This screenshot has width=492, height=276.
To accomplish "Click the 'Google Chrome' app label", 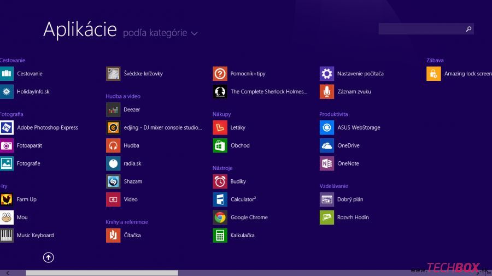I will click(249, 218).
